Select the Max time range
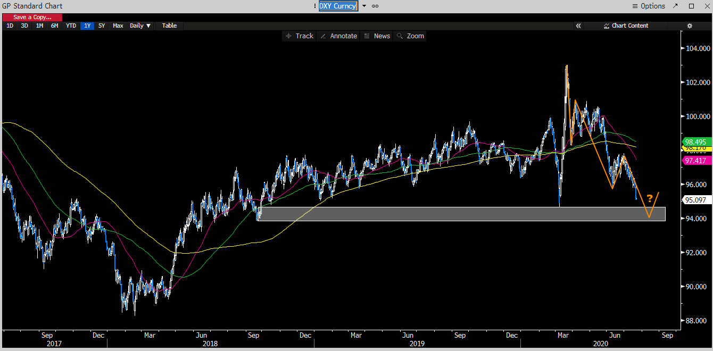The width and height of the screenshot is (713, 351). 118,26
